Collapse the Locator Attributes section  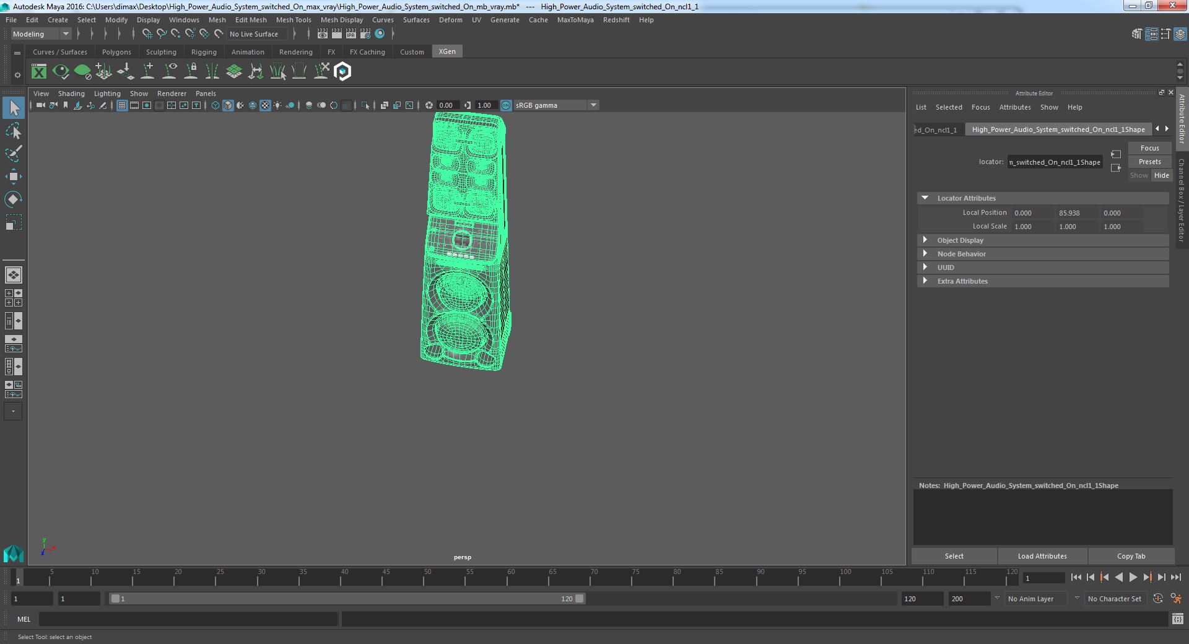click(x=925, y=198)
